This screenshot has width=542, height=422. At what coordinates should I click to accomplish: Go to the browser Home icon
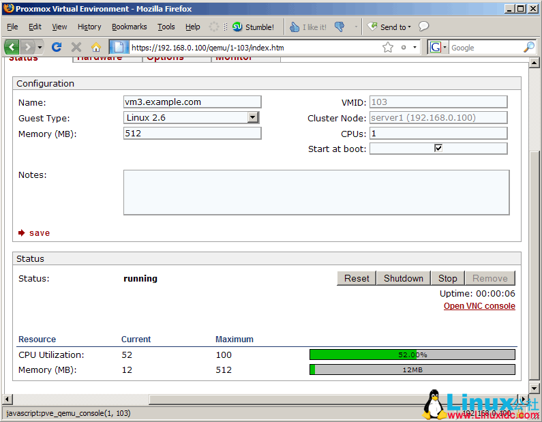pos(96,47)
